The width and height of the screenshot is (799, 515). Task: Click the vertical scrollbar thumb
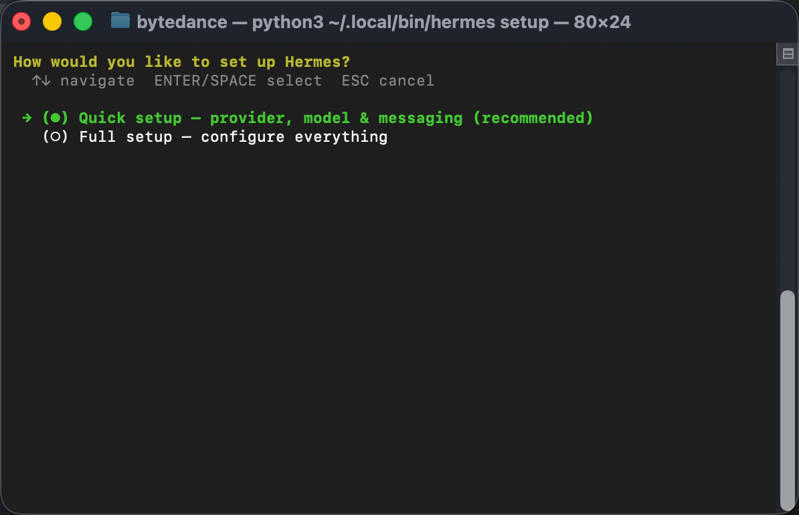(x=788, y=398)
